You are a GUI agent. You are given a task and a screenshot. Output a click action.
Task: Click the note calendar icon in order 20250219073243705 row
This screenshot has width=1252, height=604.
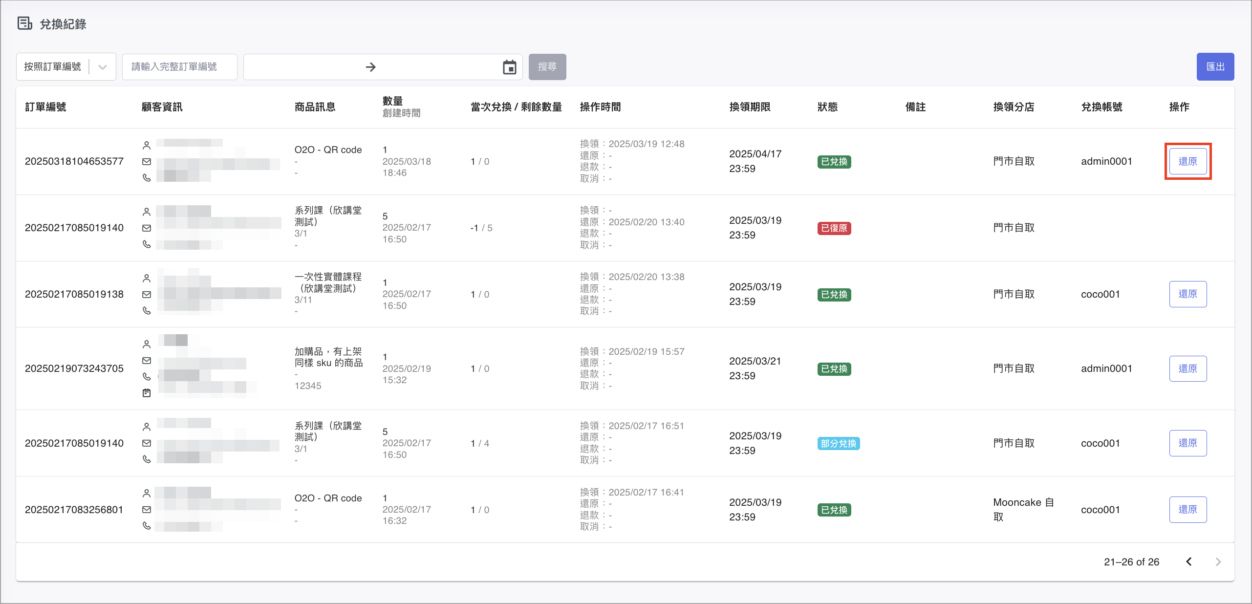[147, 393]
